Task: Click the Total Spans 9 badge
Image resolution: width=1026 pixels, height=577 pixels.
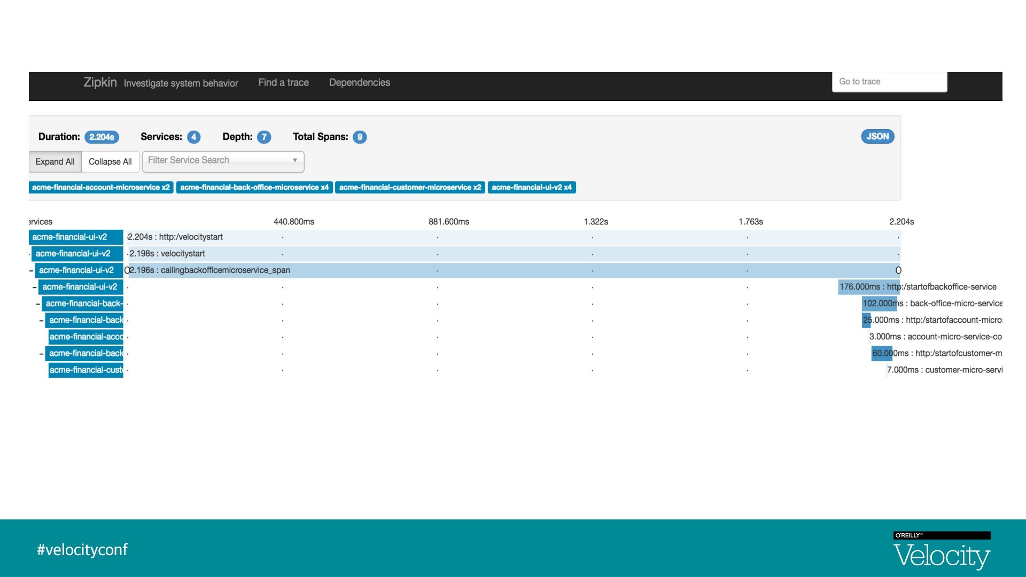Action: 360,137
